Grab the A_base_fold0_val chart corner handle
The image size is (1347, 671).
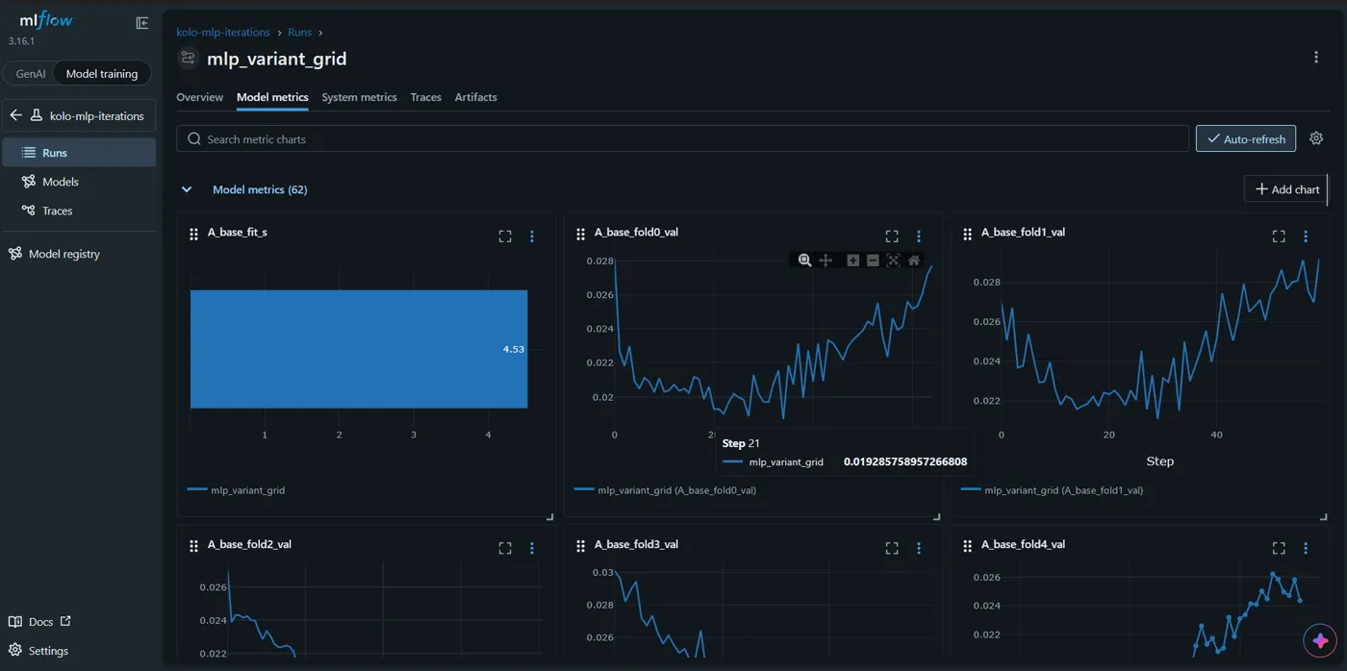935,517
